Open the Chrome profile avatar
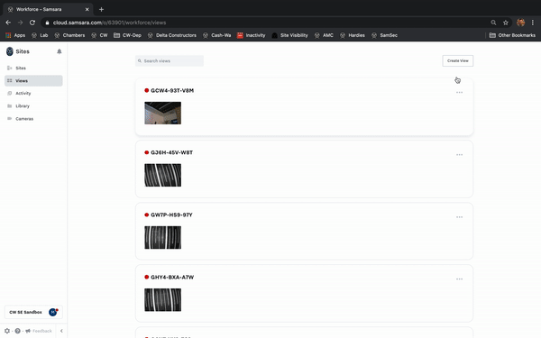541x338 pixels. pyautogui.click(x=520, y=23)
